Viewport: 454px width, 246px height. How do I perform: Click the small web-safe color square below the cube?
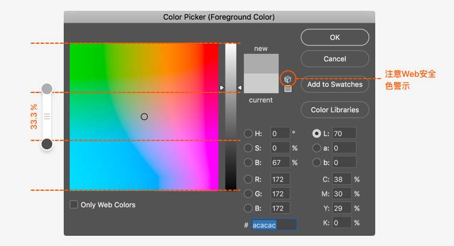(x=288, y=89)
